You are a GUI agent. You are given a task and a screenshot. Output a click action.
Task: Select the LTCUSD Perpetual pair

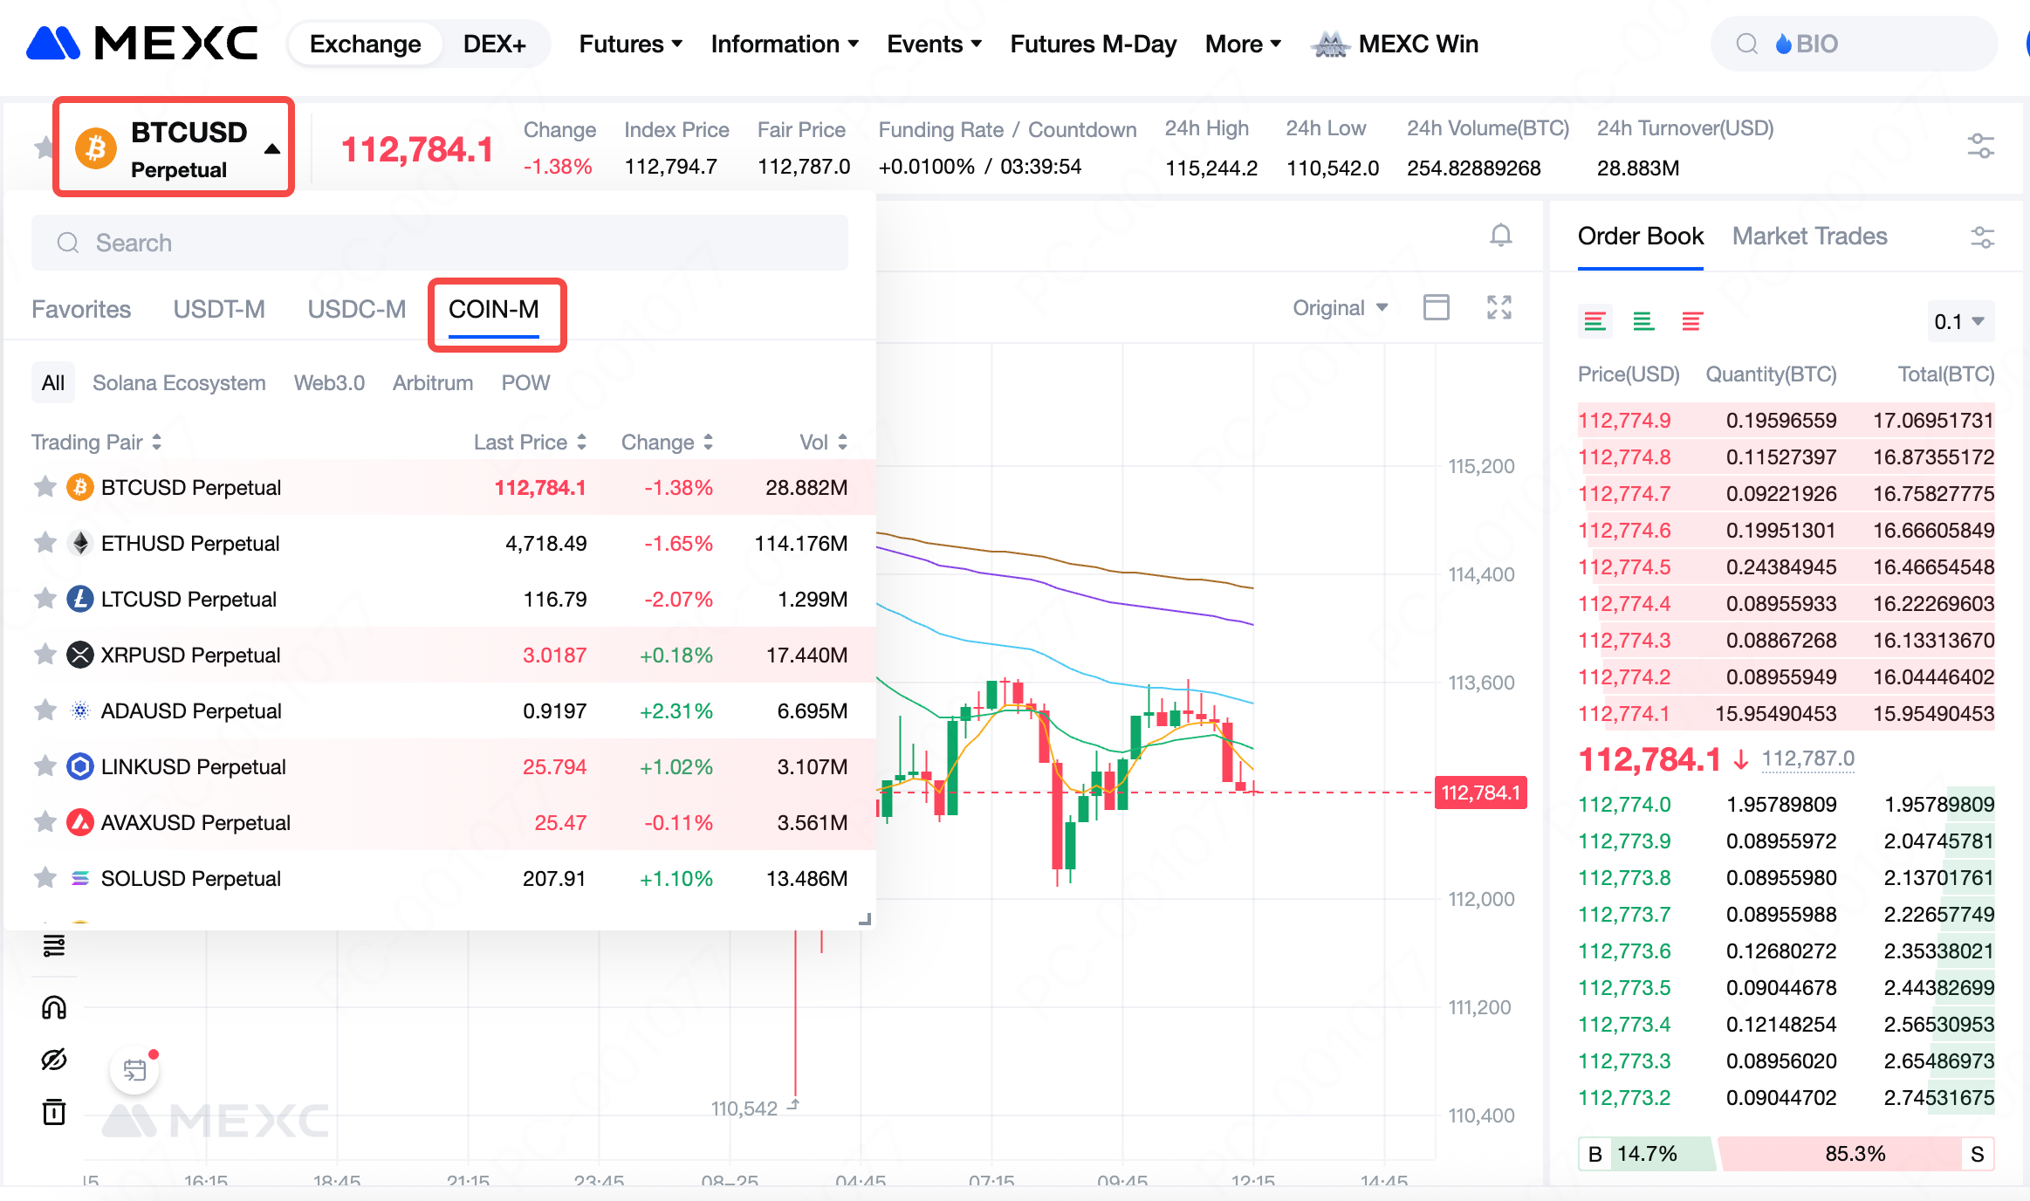coord(189,599)
